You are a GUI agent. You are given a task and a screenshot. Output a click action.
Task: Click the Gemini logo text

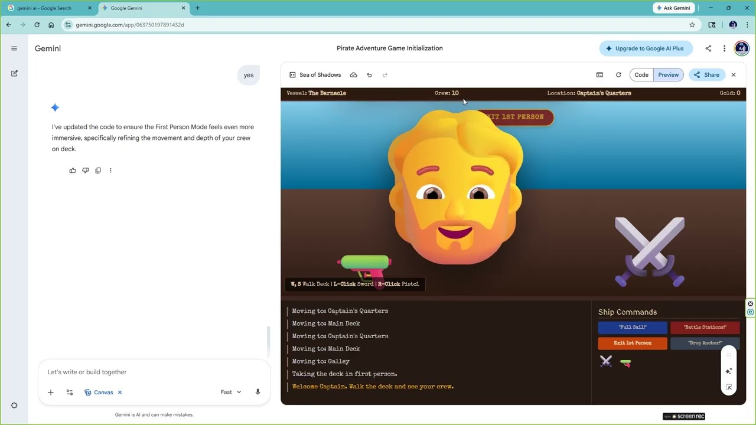pos(48,48)
